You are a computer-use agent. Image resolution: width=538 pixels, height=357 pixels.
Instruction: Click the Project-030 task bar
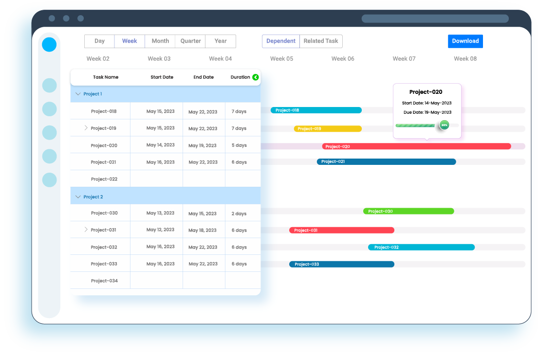(408, 211)
